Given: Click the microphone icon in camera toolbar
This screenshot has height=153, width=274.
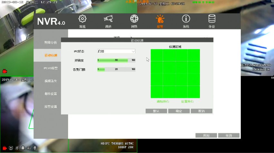Looking at the screenshot, I should (x=35, y=148).
